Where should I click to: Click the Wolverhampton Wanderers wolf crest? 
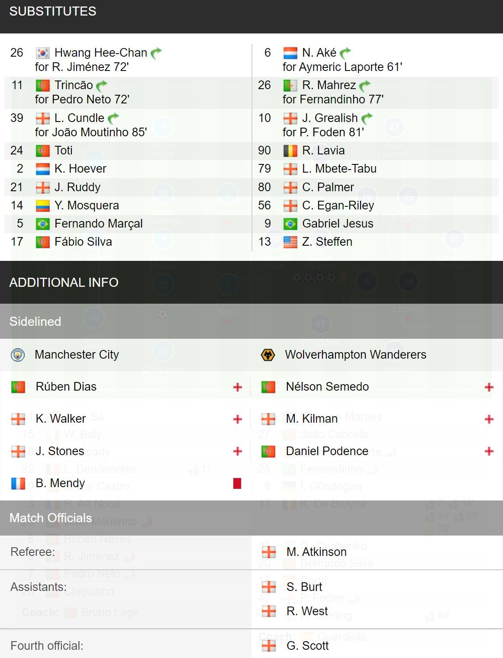click(x=268, y=355)
